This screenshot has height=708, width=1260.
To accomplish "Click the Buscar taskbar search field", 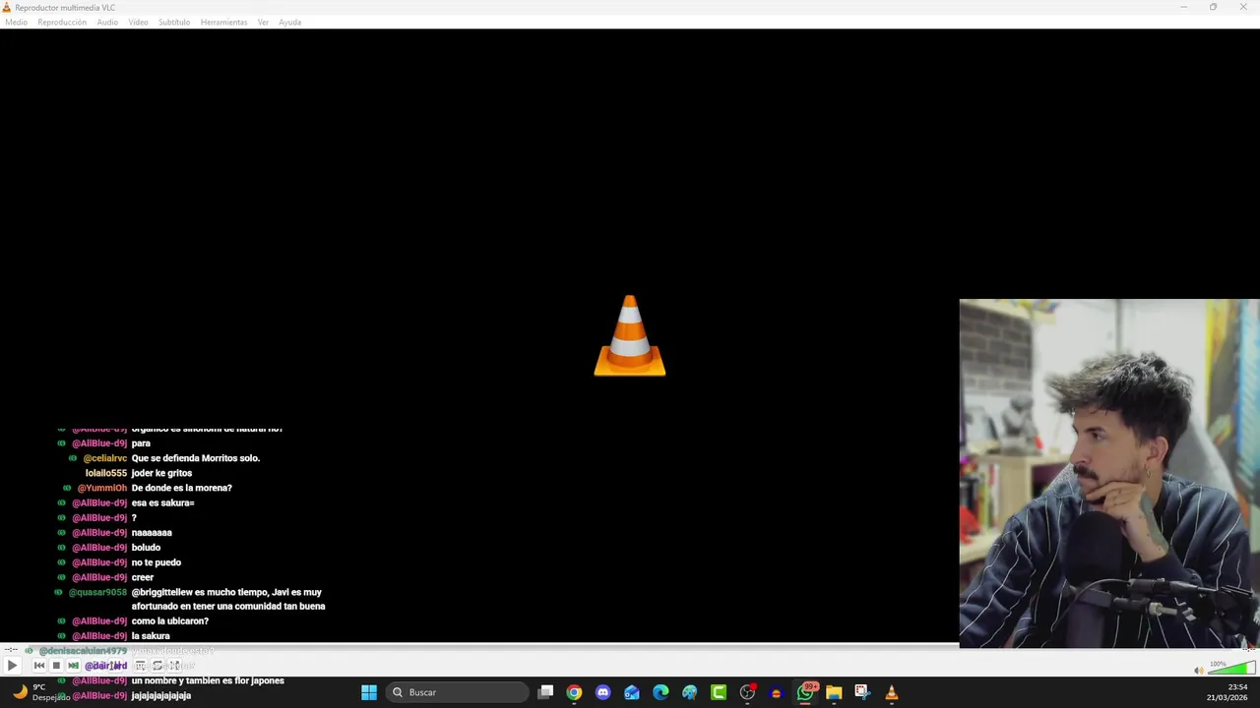I will (x=458, y=692).
